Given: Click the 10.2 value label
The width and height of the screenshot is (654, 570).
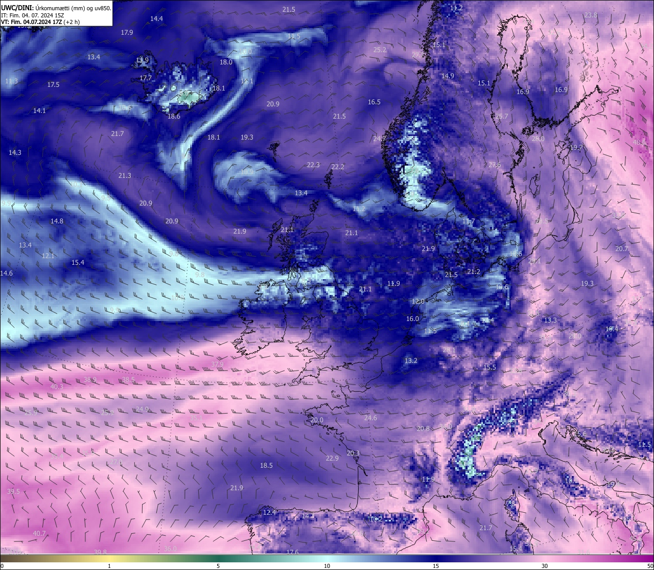Looking at the screenshot, I should [376, 519].
